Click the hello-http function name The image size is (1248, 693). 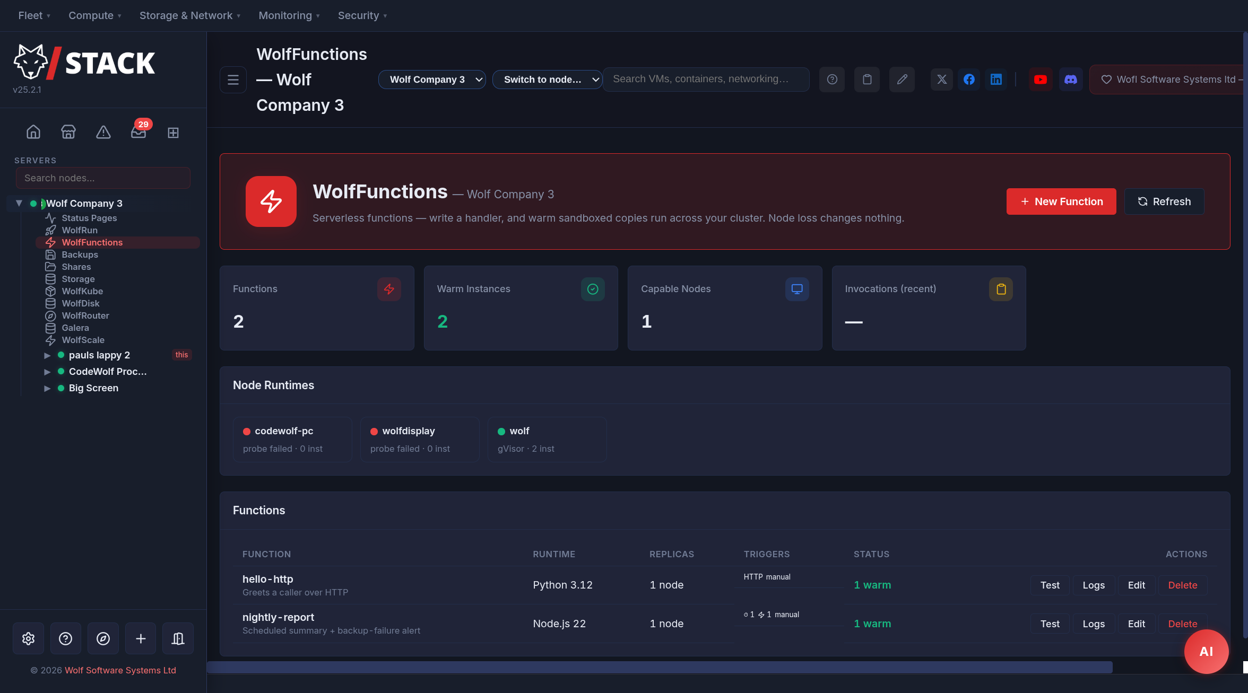(x=268, y=579)
